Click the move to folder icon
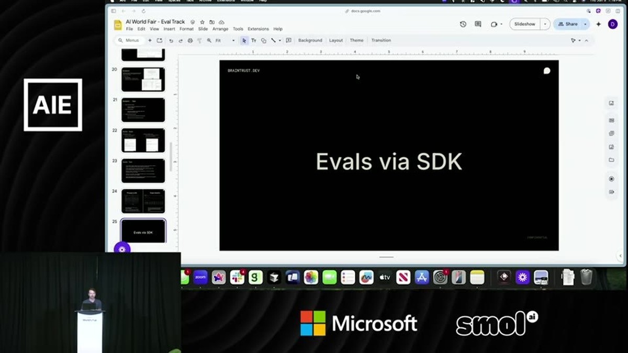 [x=212, y=22]
